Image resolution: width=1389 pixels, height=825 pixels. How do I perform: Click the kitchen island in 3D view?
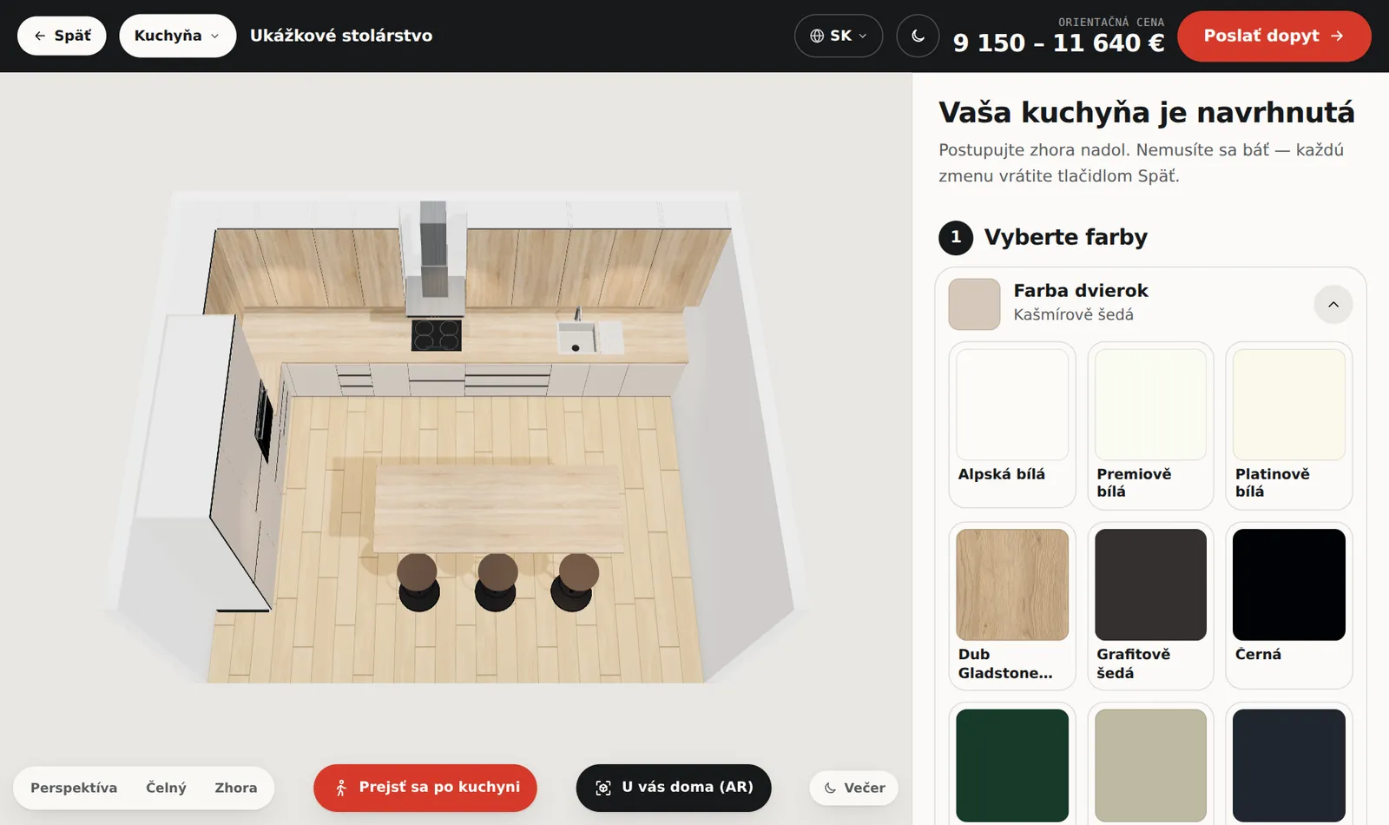[x=498, y=509]
